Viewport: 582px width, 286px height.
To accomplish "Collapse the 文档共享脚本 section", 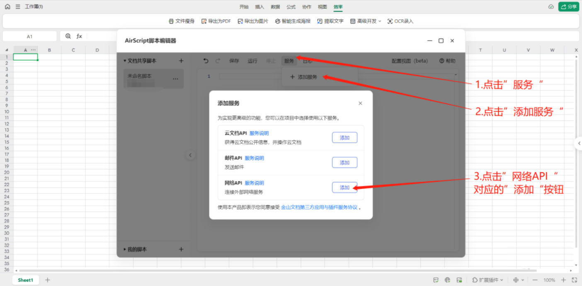I will click(x=125, y=61).
